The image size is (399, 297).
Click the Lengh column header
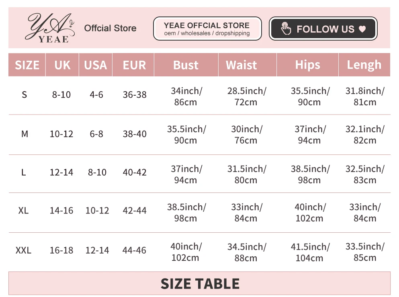click(364, 65)
